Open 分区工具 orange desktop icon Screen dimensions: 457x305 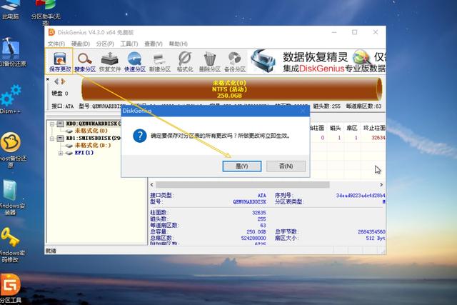[11, 289]
